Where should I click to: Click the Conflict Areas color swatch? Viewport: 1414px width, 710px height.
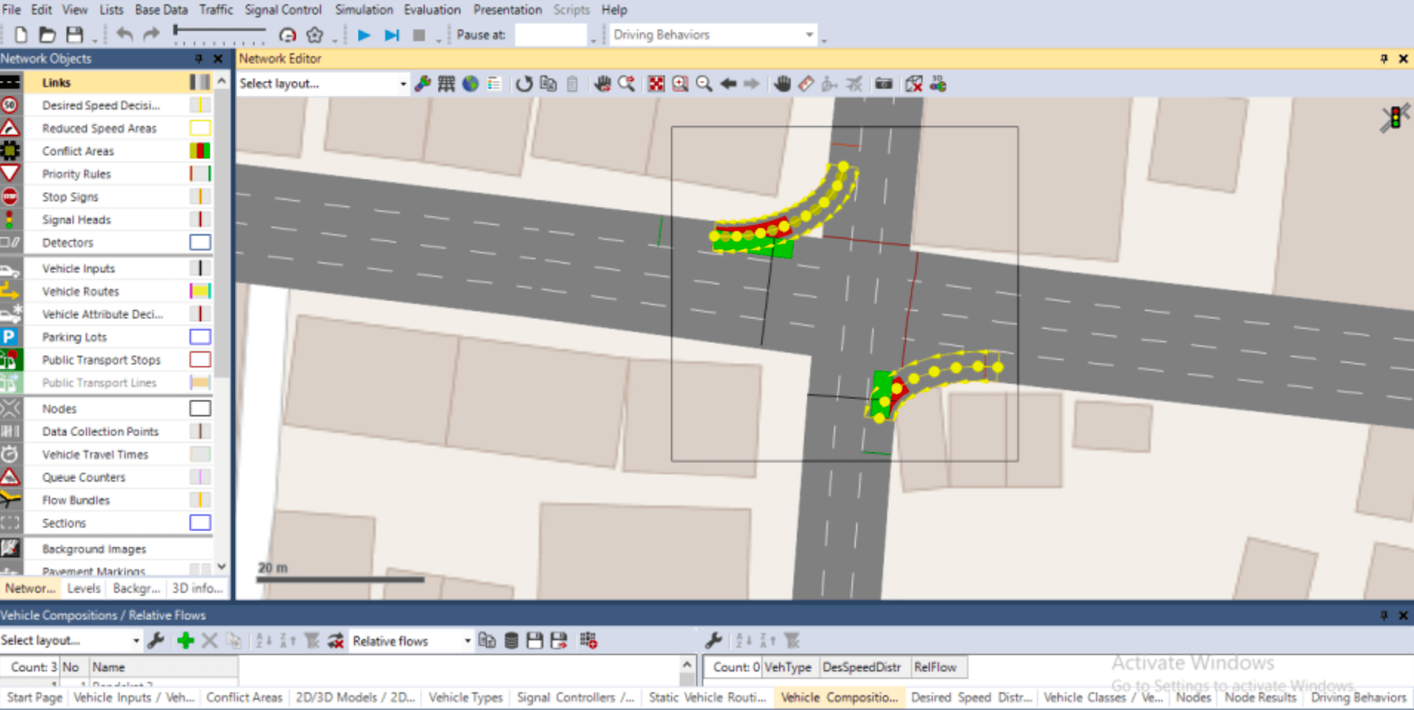pos(200,151)
